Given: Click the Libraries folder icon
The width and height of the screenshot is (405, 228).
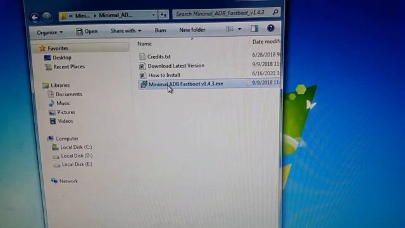Looking at the screenshot, I should [46, 85].
